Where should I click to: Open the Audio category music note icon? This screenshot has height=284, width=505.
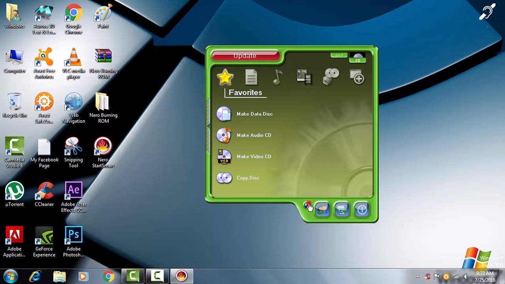point(277,77)
